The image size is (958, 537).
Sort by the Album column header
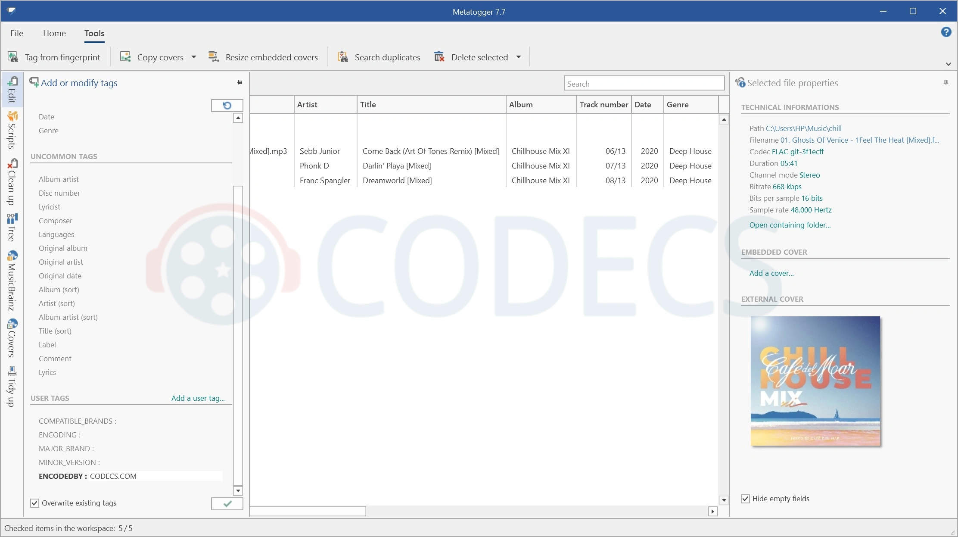click(541, 104)
